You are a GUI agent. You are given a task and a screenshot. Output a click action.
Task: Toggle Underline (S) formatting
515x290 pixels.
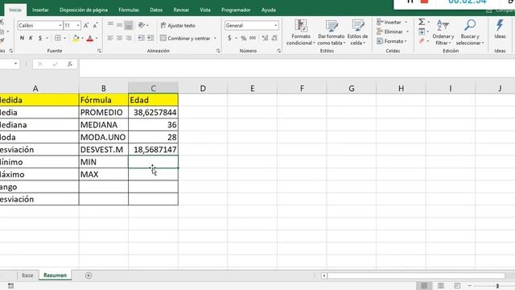click(x=40, y=38)
